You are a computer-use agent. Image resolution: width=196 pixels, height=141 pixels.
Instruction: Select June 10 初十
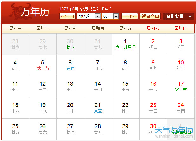click(x=181, y=65)
